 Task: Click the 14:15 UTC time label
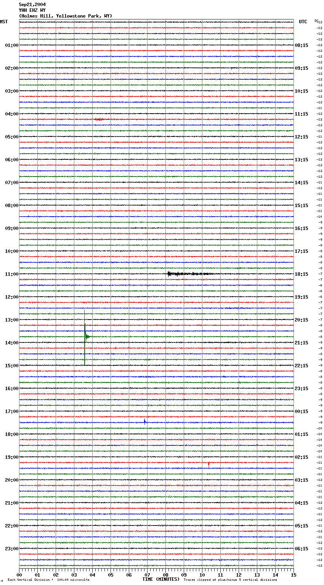(302, 183)
